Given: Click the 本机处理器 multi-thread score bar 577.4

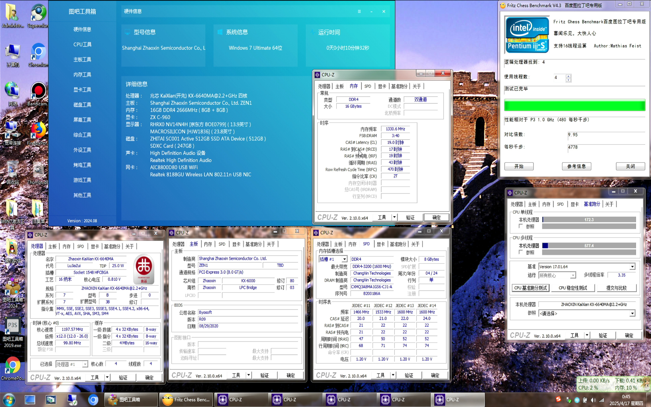Looking at the screenshot, I should coord(589,246).
